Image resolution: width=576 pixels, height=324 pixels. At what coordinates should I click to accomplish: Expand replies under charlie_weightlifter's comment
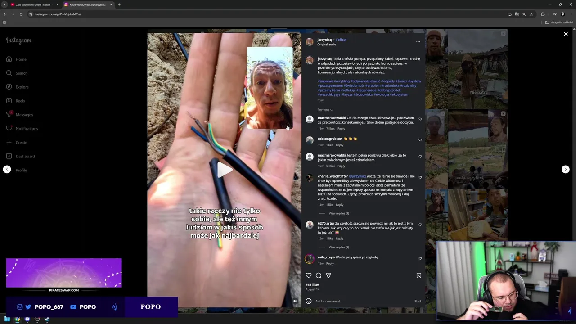[339, 213]
